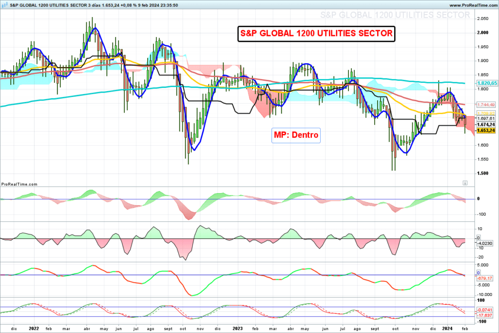The image size is (499, 333).
Task: Click the -10.000 indicator axis tick
Action: [484, 295]
